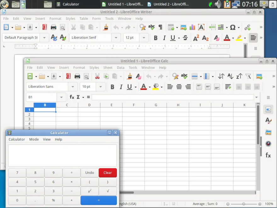The width and height of the screenshot is (277, 208).
Task: Click Export as PDF icon in Calc
Action: pos(68,76)
